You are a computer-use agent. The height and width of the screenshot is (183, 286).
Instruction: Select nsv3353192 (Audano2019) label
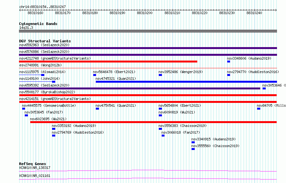[x=74, y=126]
